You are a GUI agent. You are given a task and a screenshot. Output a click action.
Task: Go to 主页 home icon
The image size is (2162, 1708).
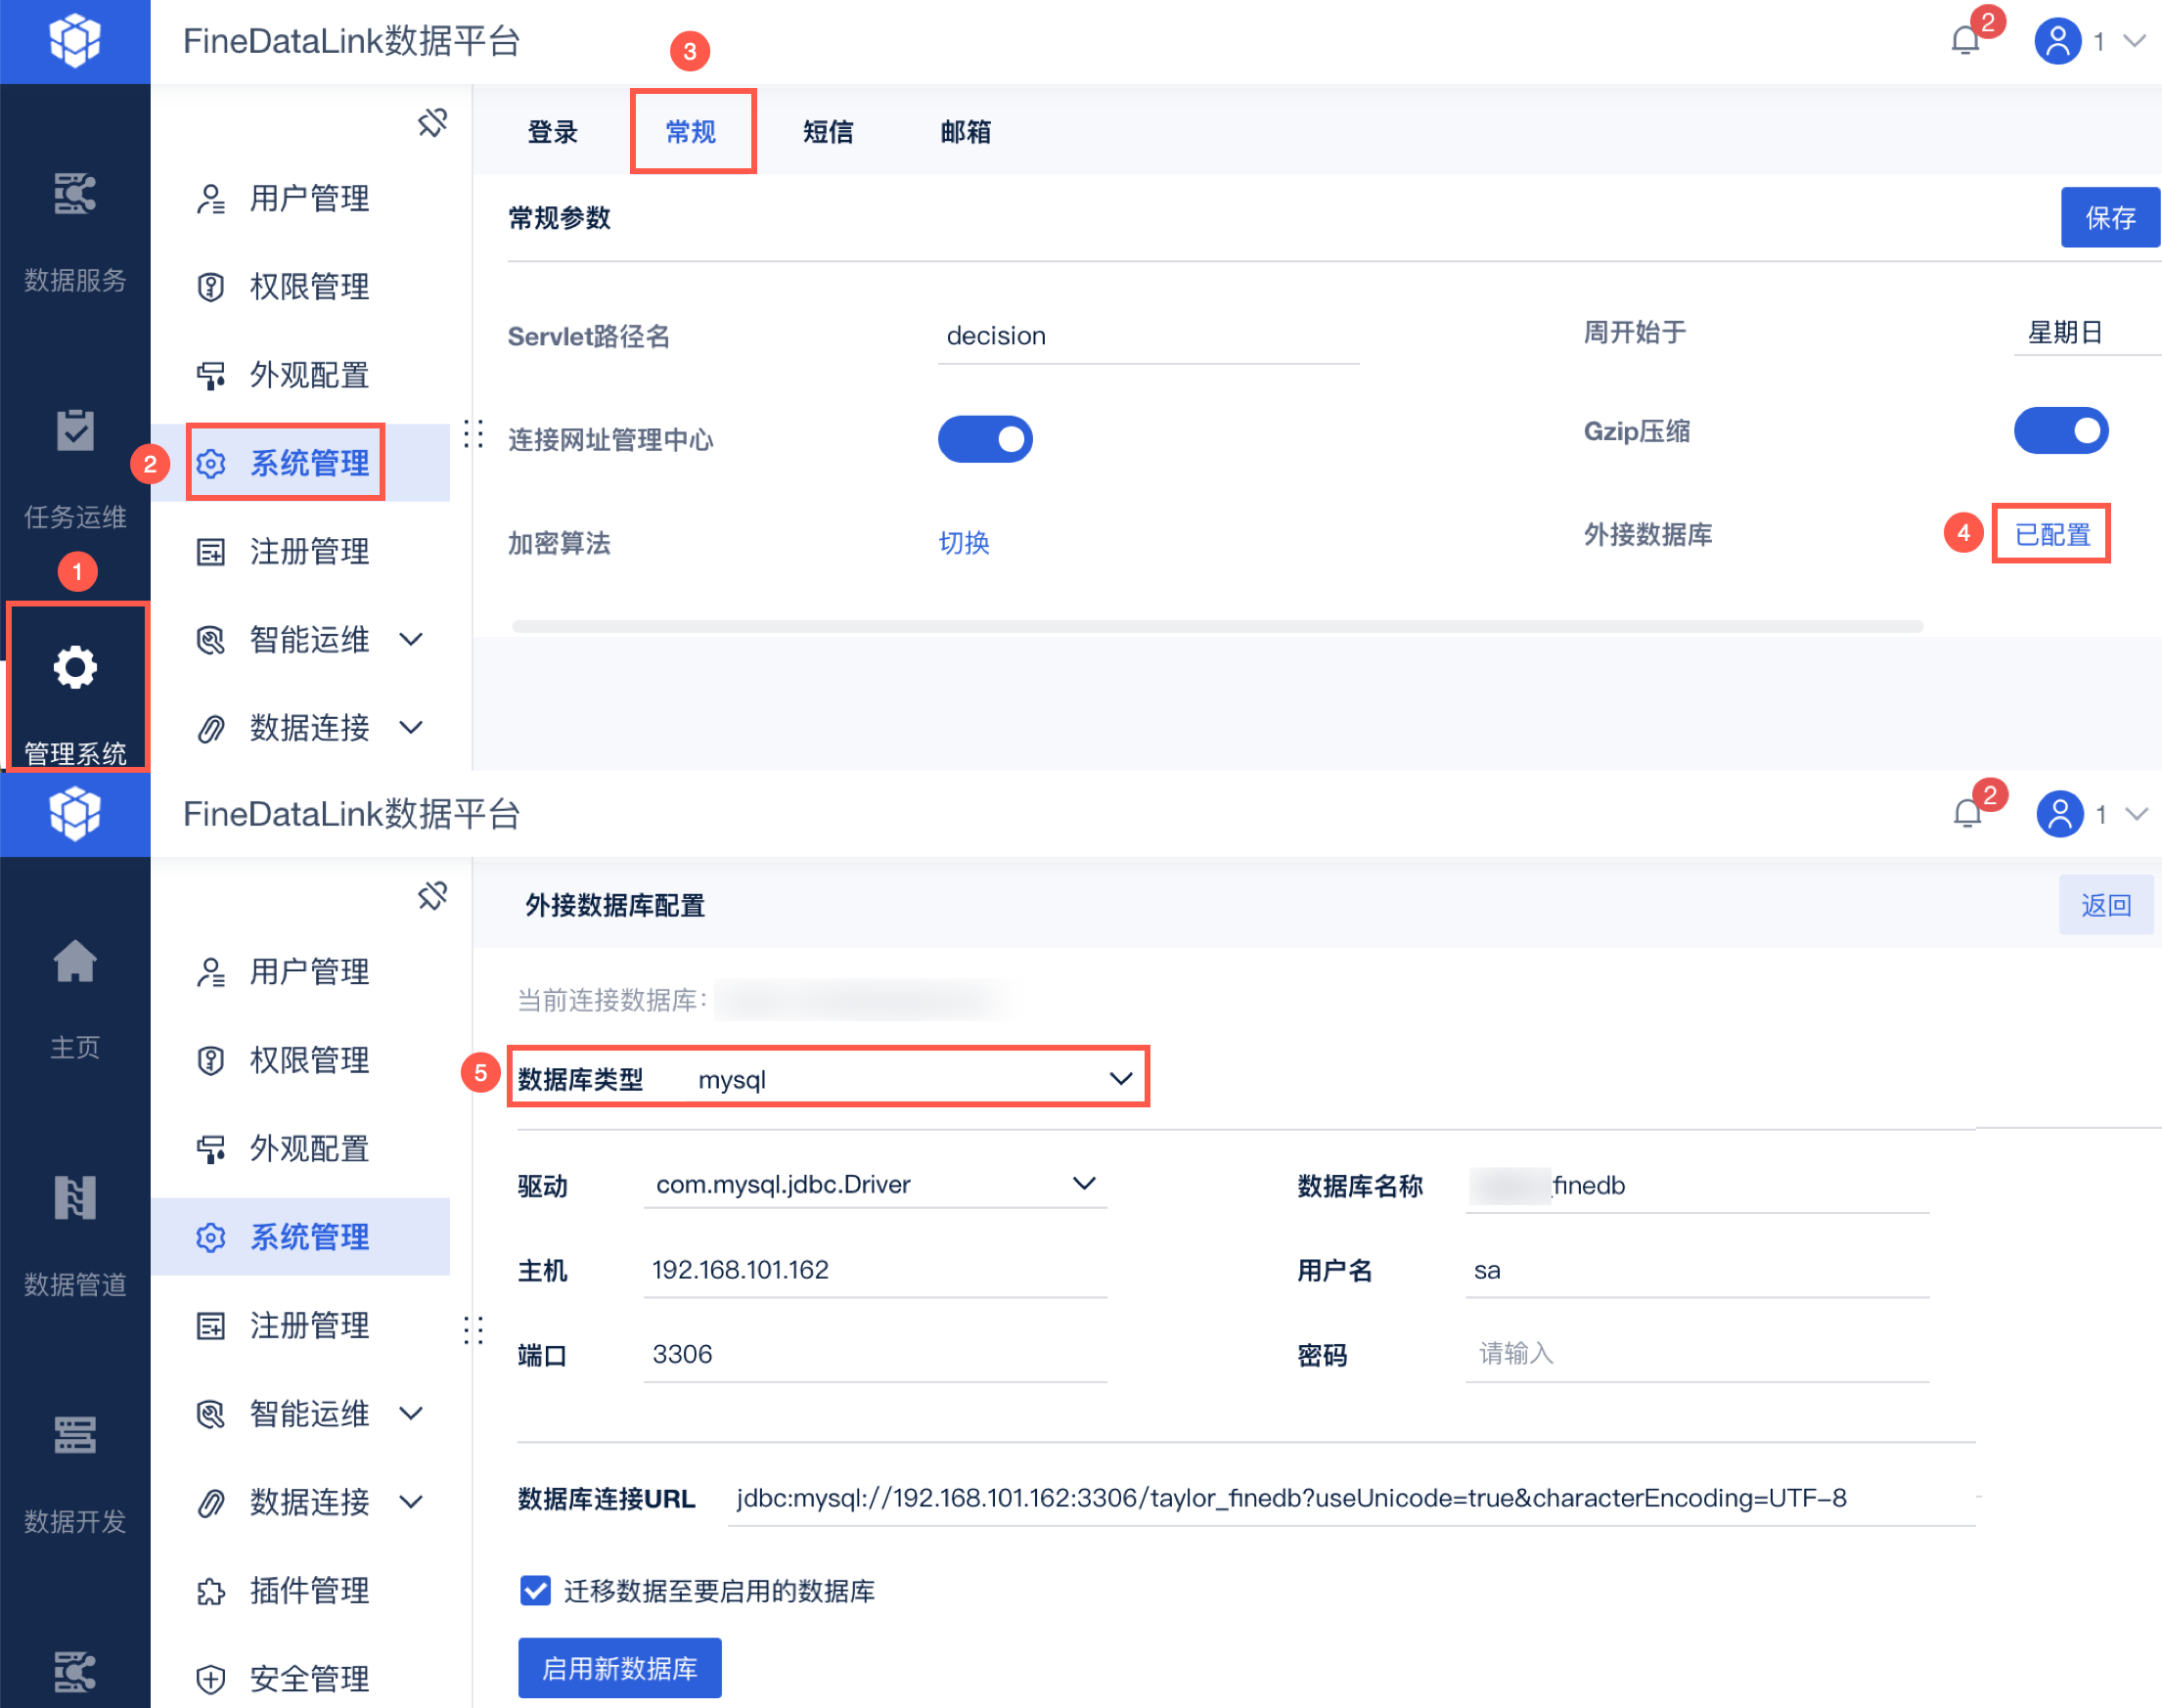(75, 961)
